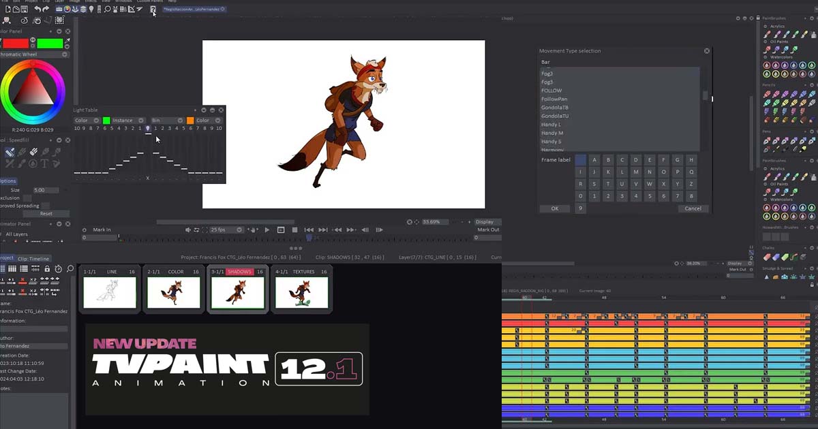Close the Movement Type selection dialog

(707, 50)
